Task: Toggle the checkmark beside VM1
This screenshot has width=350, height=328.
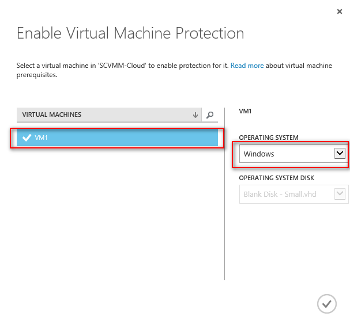Action: pos(26,138)
